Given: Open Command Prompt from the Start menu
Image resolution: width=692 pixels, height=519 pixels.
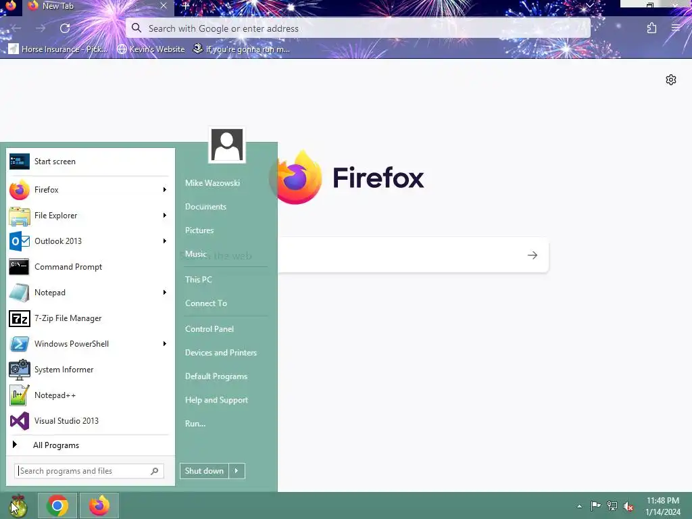Looking at the screenshot, I should pyautogui.click(x=89, y=266).
